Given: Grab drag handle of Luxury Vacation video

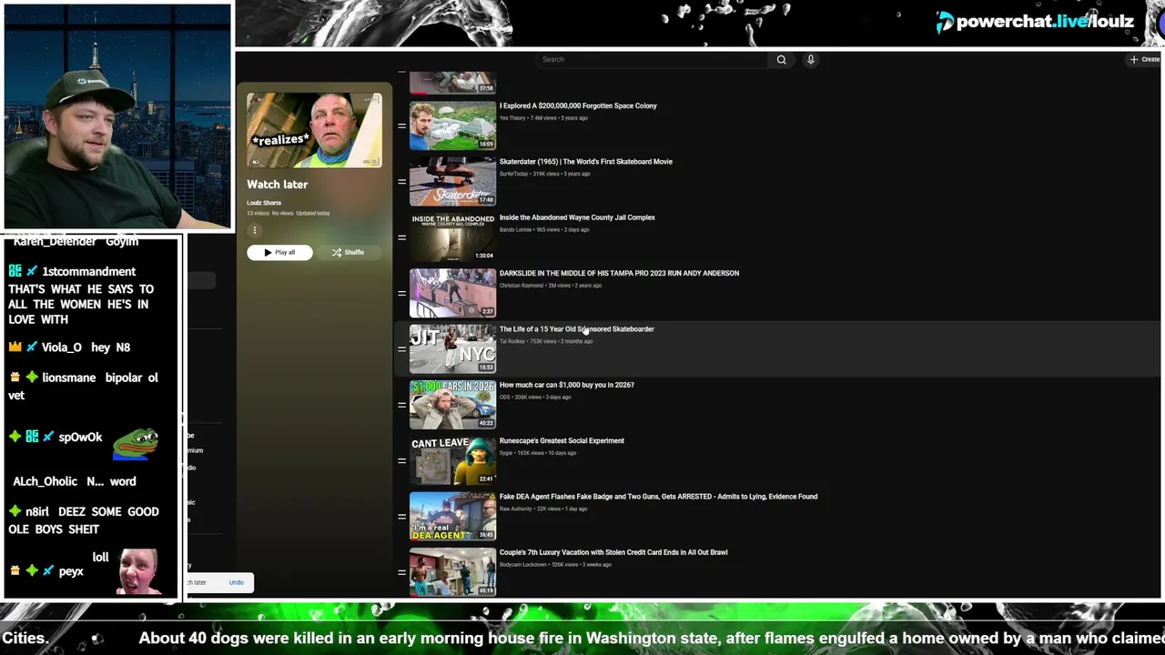Looking at the screenshot, I should tap(401, 572).
